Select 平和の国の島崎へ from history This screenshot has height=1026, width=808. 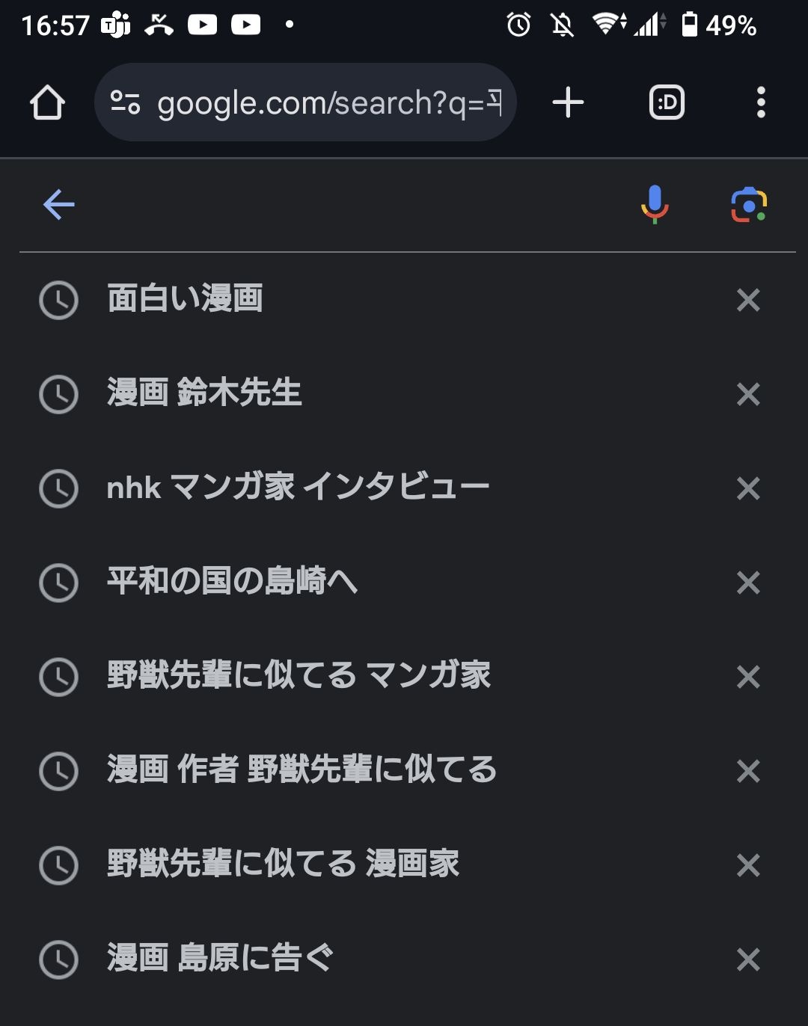point(232,581)
